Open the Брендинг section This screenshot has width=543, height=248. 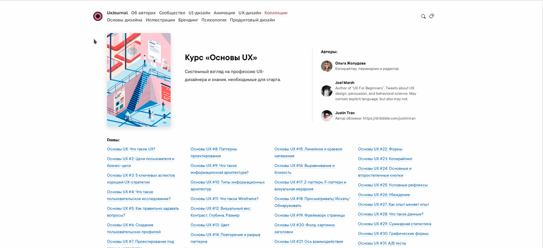188,20
